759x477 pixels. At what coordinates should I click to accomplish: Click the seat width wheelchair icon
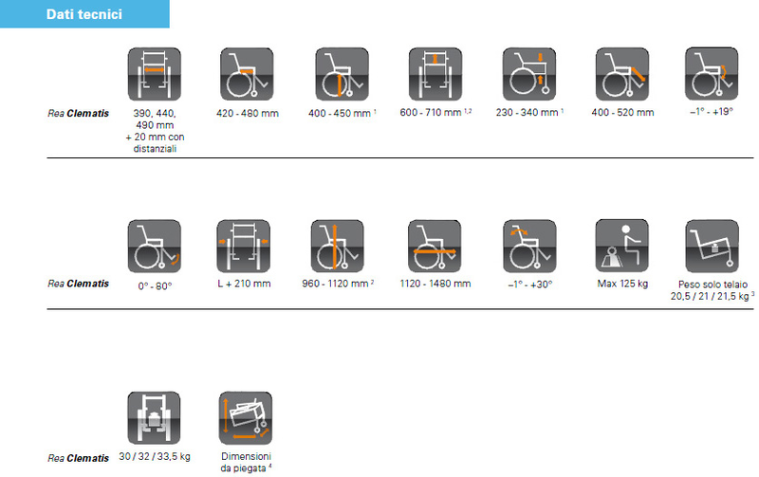[155, 74]
